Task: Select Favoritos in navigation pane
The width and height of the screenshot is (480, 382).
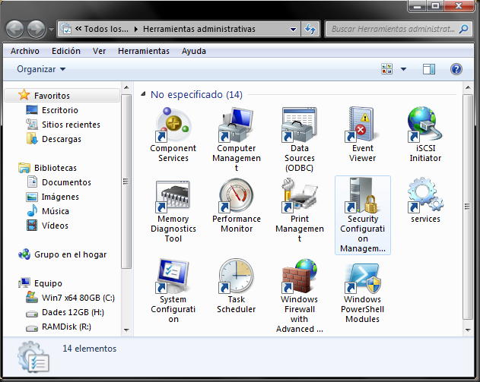Action: coord(62,96)
